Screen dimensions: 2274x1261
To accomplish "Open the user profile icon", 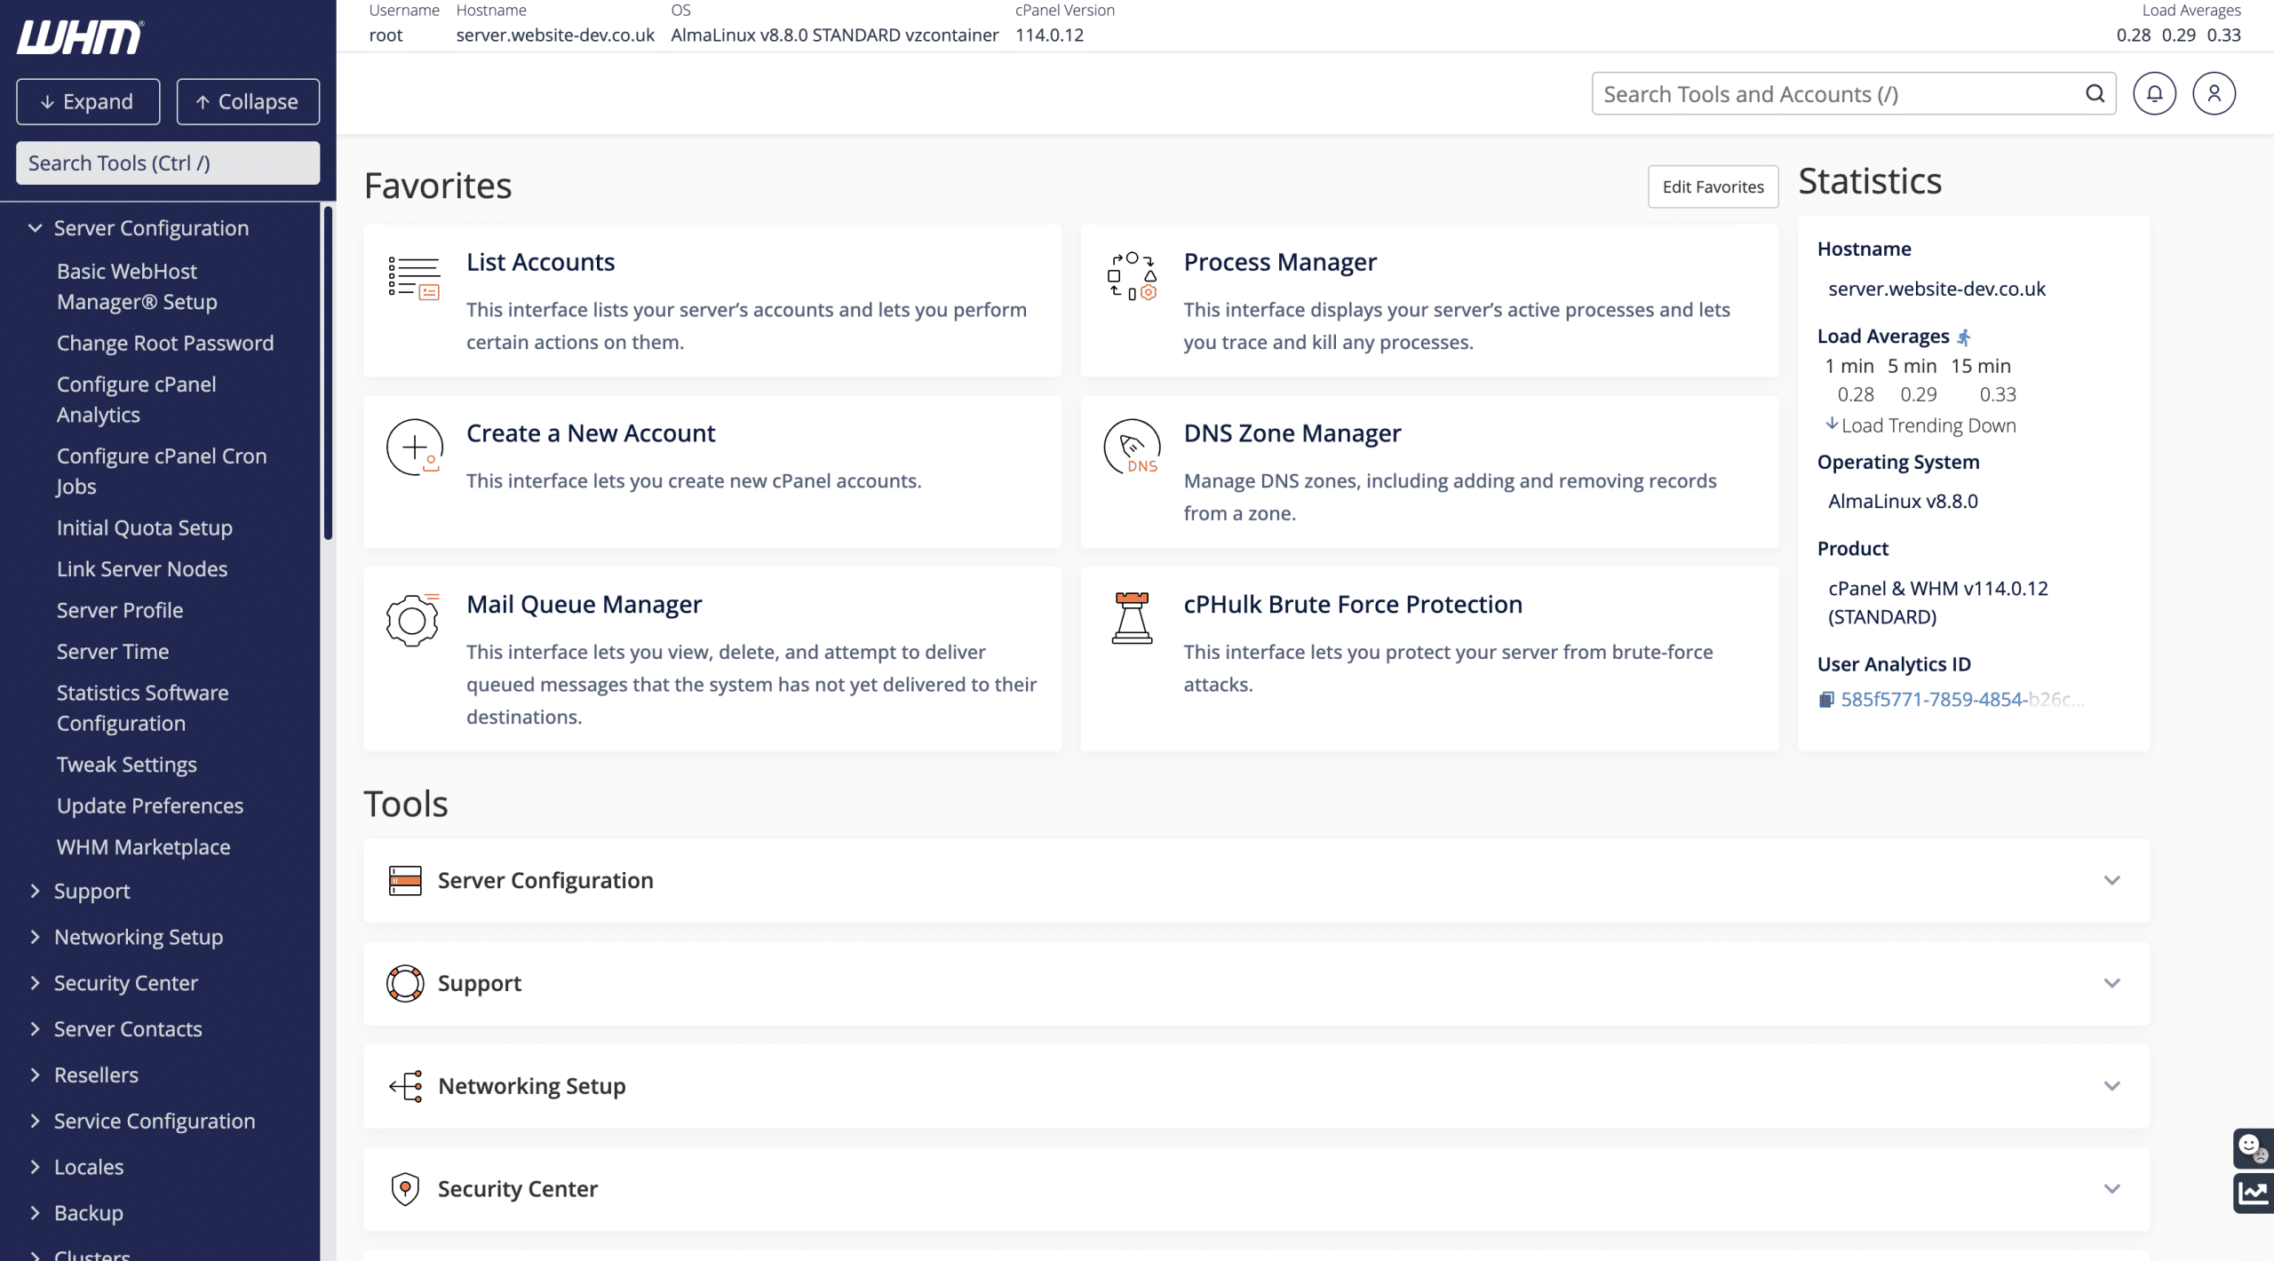I will (x=2214, y=92).
